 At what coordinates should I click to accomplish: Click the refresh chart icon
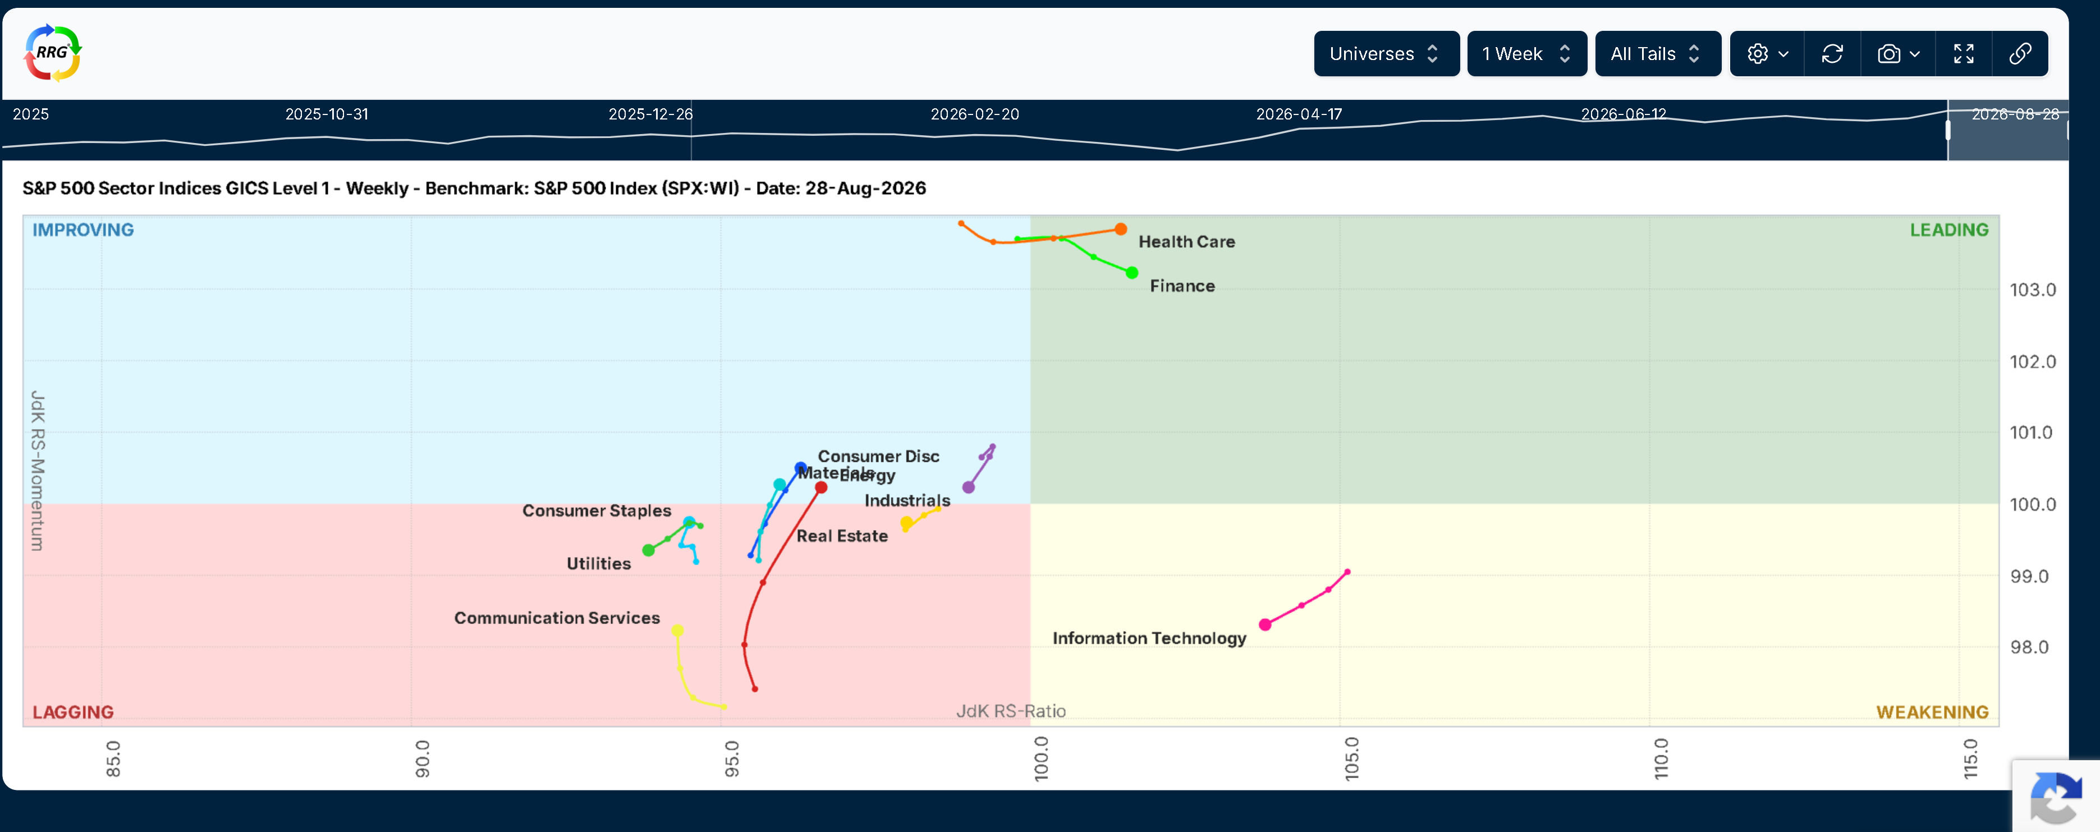coord(1833,54)
